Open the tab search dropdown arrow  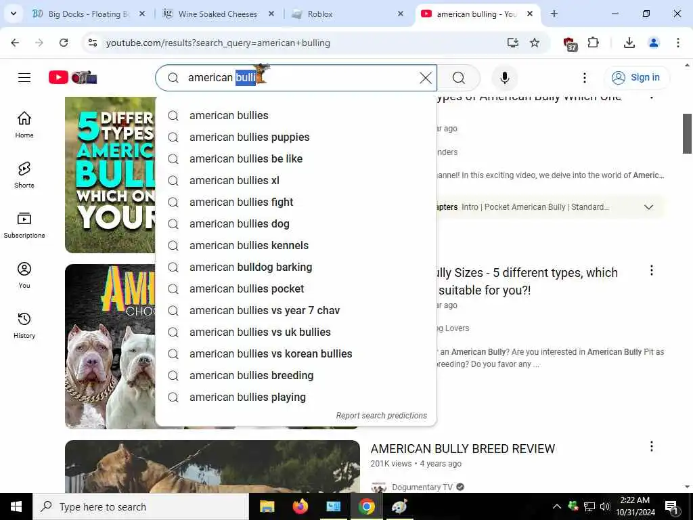[14, 14]
